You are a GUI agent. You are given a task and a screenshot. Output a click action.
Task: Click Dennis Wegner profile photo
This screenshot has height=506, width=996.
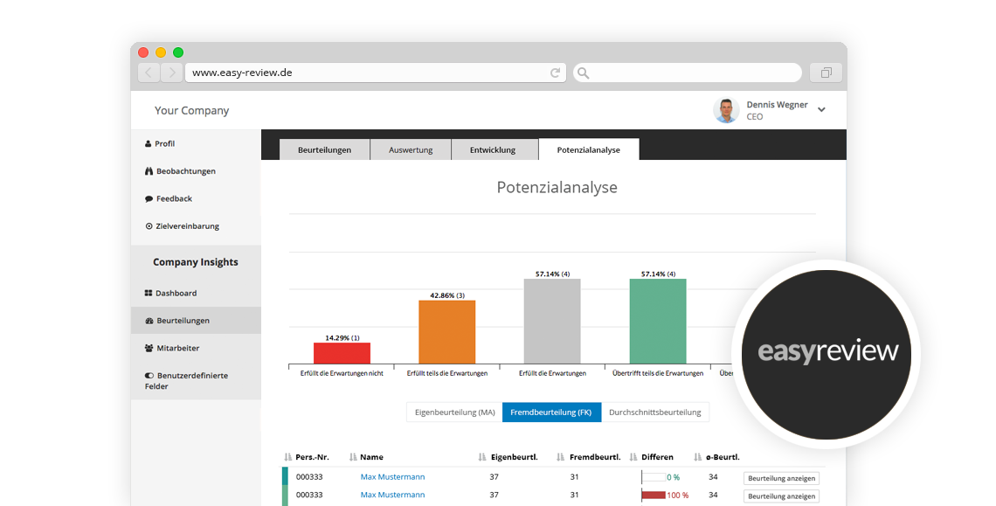click(x=726, y=110)
